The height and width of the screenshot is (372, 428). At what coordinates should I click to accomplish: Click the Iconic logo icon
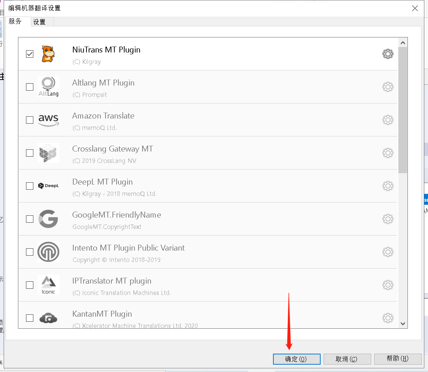48,285
